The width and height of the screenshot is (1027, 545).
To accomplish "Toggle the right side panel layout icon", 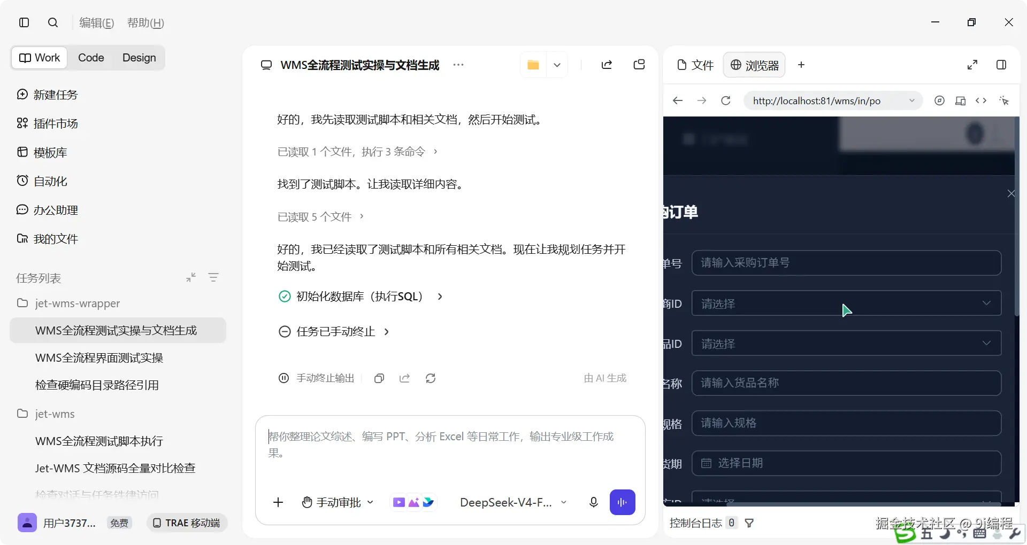I will click(1001, 65).
